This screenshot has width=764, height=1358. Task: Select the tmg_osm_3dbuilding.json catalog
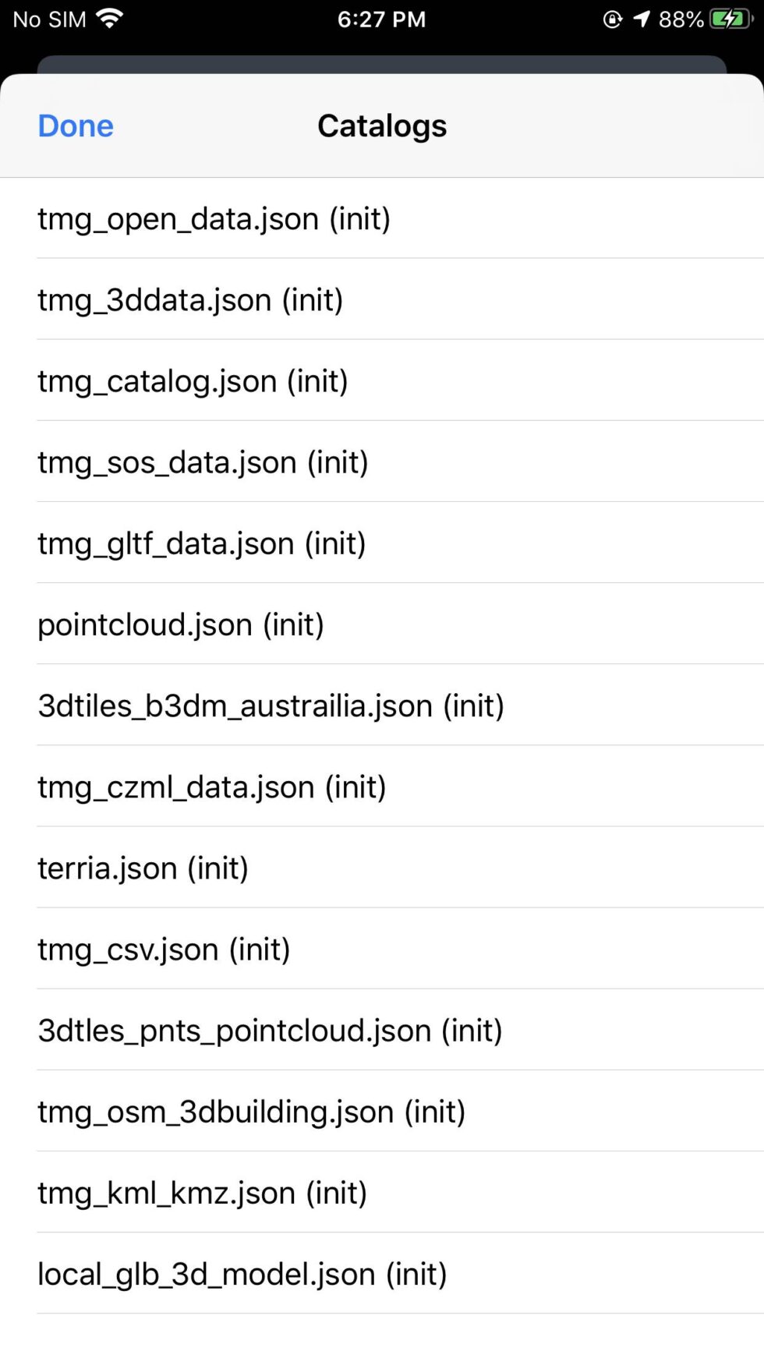click(250, 1112)
